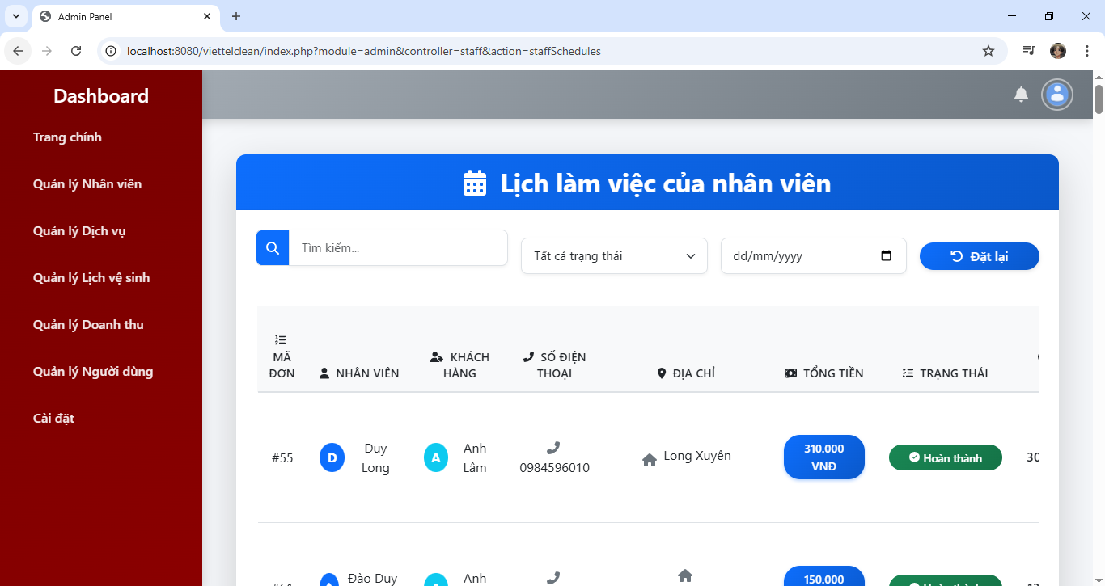Expand the Tất cả trạng thái dropdown
The height and width of the screenshot is (586, 1105).
click(615, 256)
